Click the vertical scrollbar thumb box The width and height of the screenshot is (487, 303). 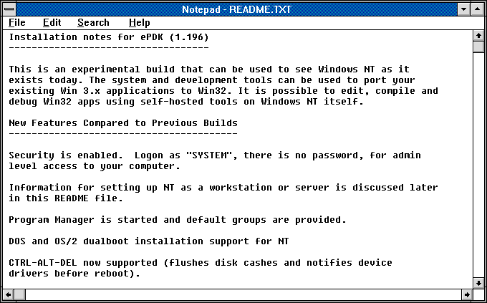tap(478, 47)
